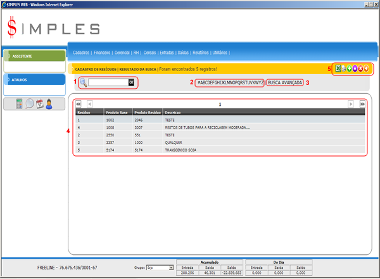Expand the ATALHOS panel
This screenshot has height=279, width=380.
[x=34, y=80]
